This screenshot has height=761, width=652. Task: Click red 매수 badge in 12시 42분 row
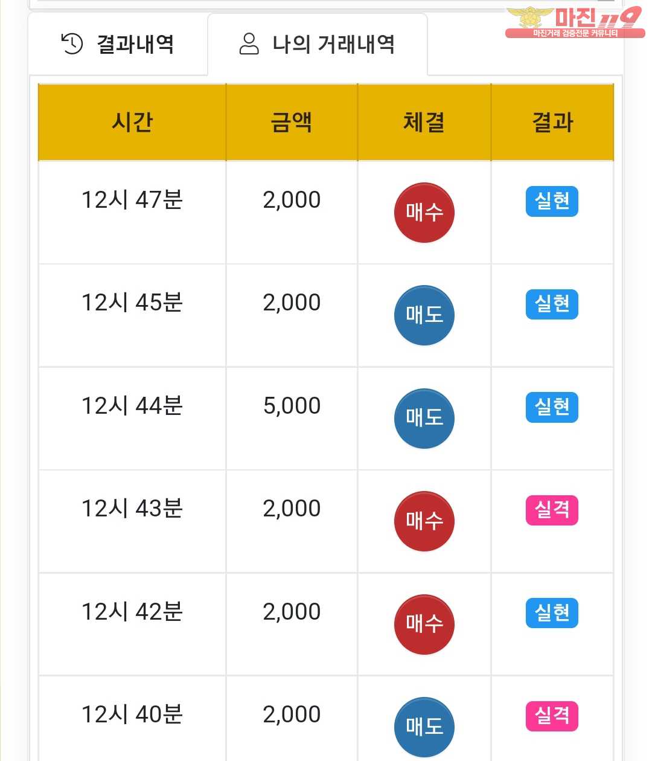tap(424, 624)
